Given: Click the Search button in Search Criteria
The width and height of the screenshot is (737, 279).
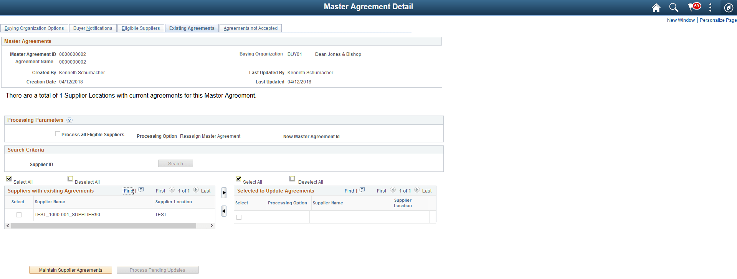Looking at the screenshot, I should click(175, 164).
